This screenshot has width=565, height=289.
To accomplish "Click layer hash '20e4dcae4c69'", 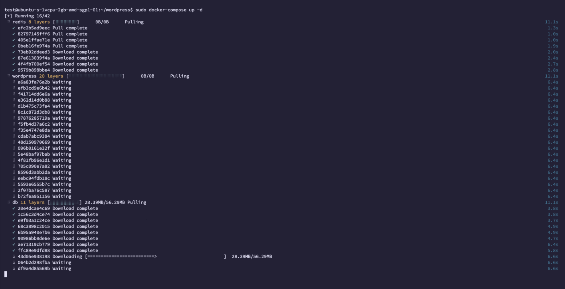I will 34,209.
